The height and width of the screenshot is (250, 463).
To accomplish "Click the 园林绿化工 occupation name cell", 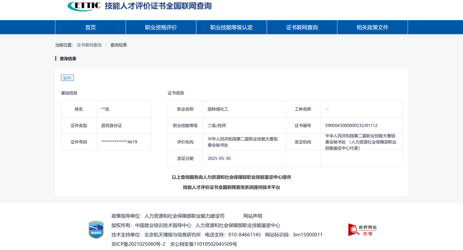I will pyautogui.click(x=218, y=109).
